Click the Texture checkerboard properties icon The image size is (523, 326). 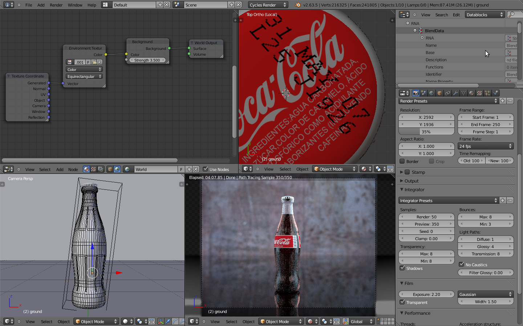pos(479,93)
